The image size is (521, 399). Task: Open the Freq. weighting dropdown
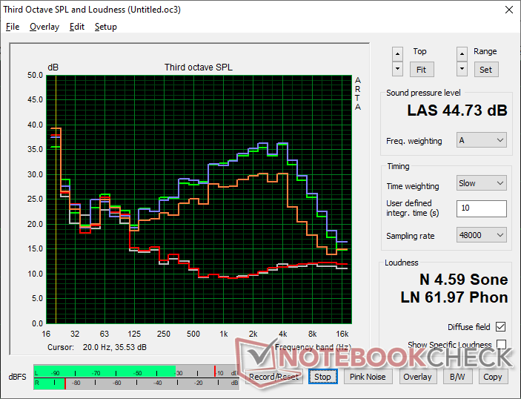481,140
